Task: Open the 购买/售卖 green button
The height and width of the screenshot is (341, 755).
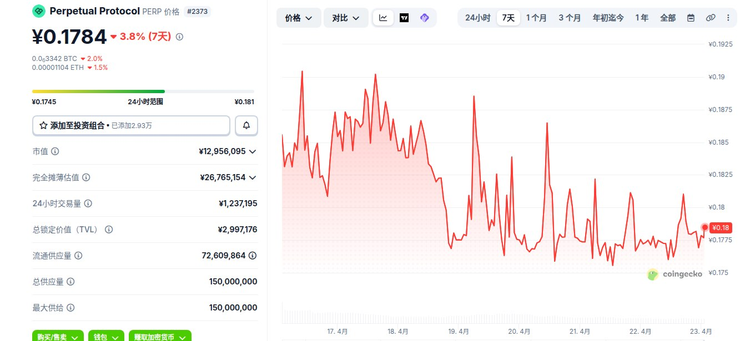Action: pos(58,337)
